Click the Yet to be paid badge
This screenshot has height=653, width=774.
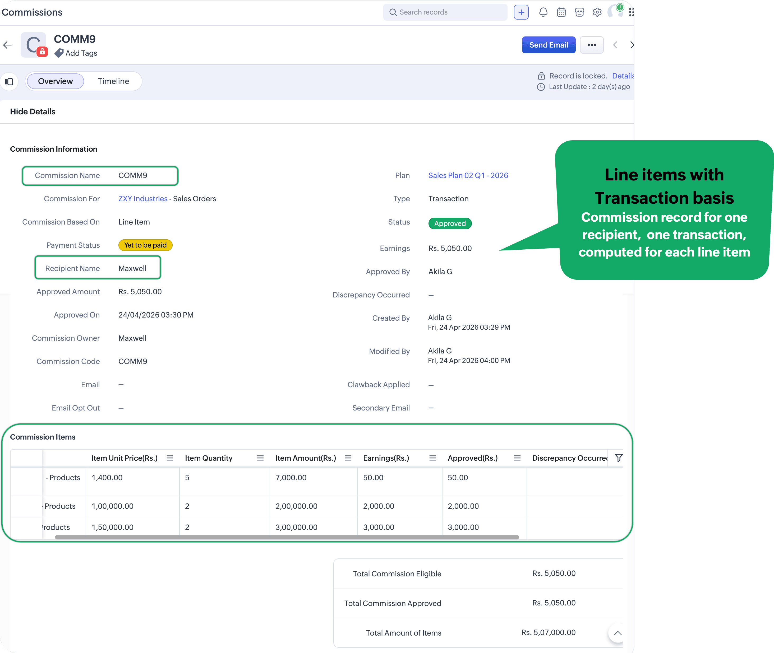(145, 245)
